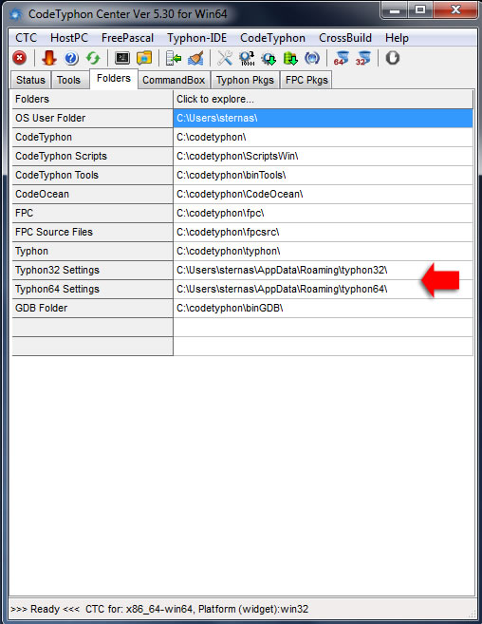Viewport: 482px width, 624px height.
Task: Click the green refresh arrows icon
Action: point(93,58)
